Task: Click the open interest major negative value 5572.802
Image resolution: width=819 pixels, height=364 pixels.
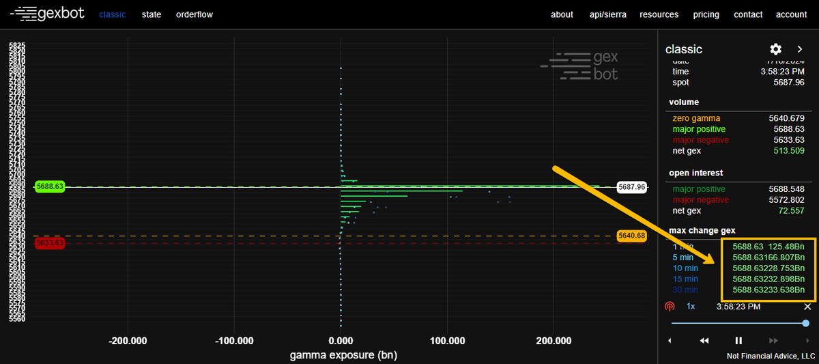Action: tap(788, 200)
